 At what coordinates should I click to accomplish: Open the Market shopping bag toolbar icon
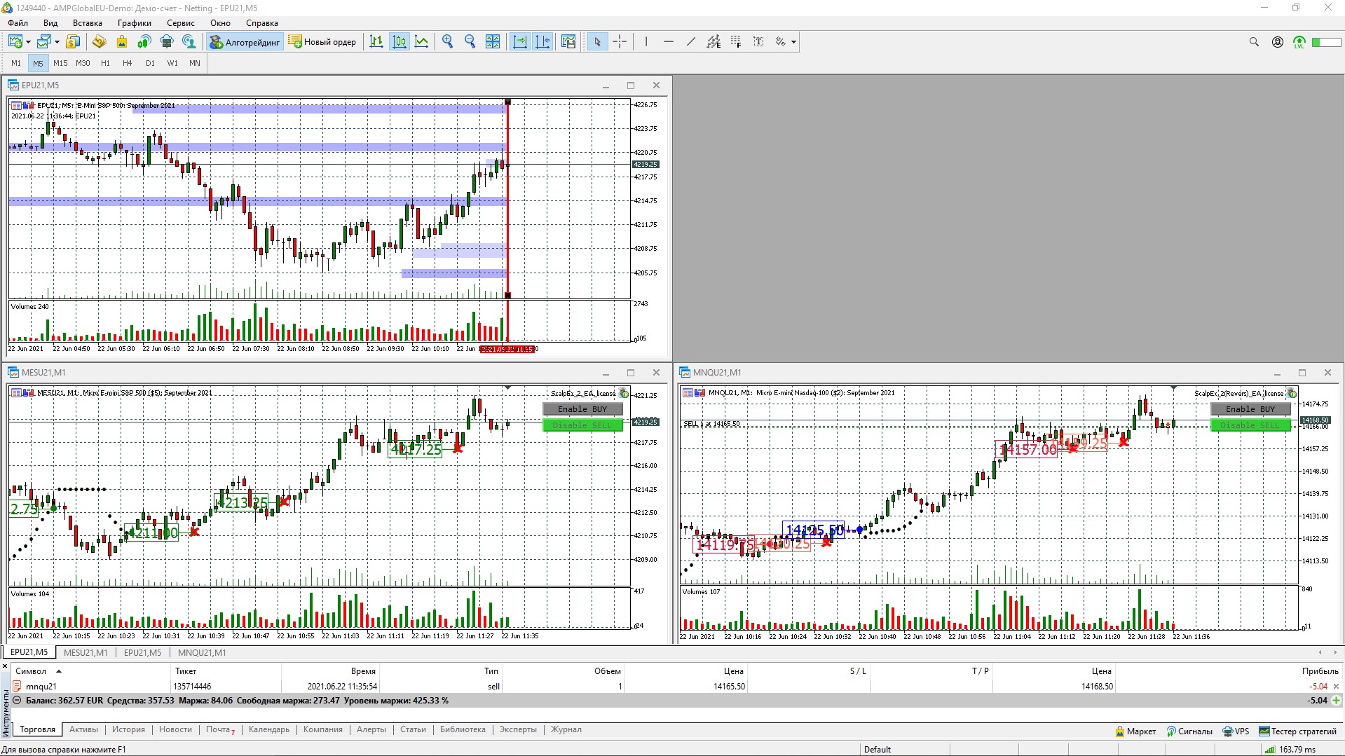[122, 42]
